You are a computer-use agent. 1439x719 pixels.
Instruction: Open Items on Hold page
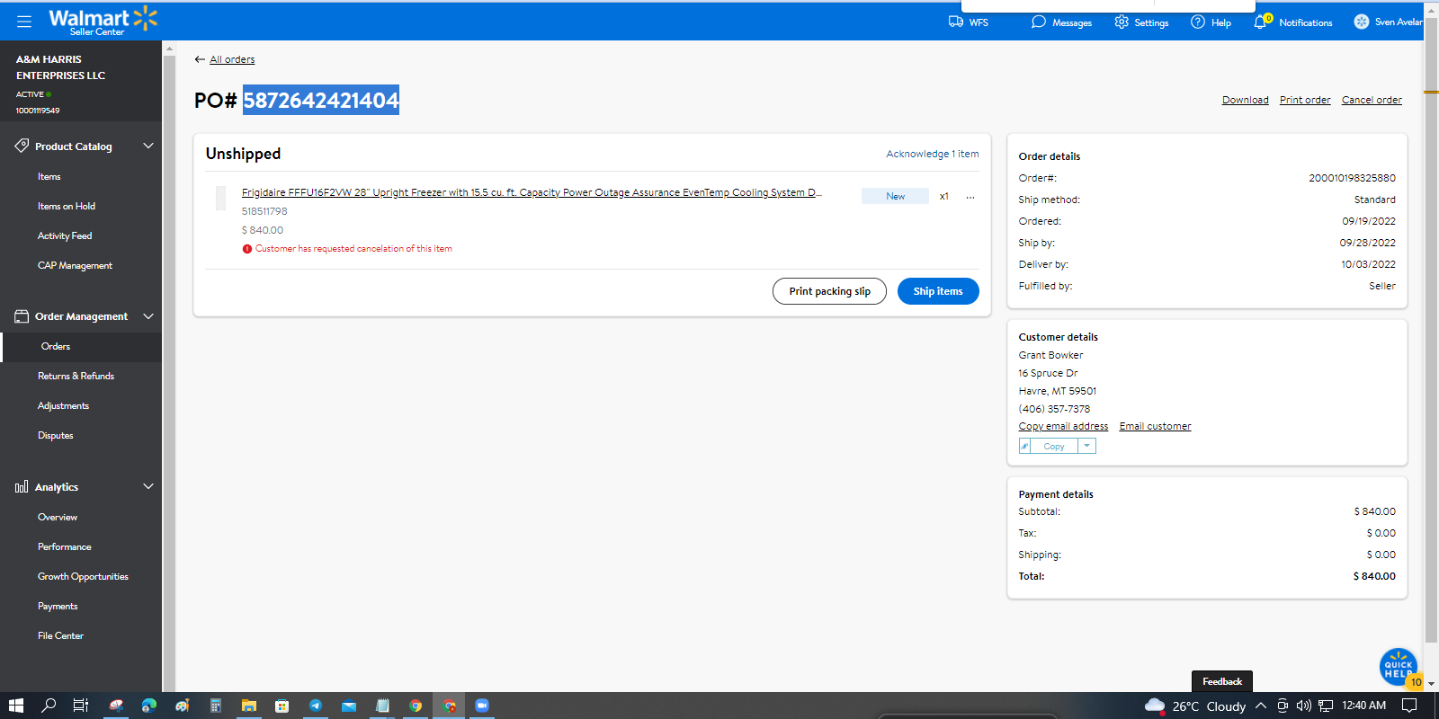[x=67, y=207]
